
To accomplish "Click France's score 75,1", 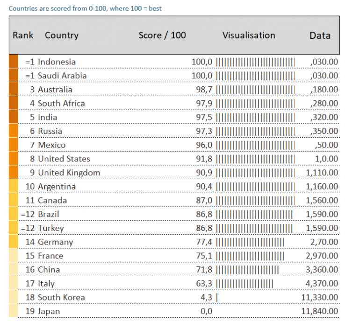I will [204, 256].
